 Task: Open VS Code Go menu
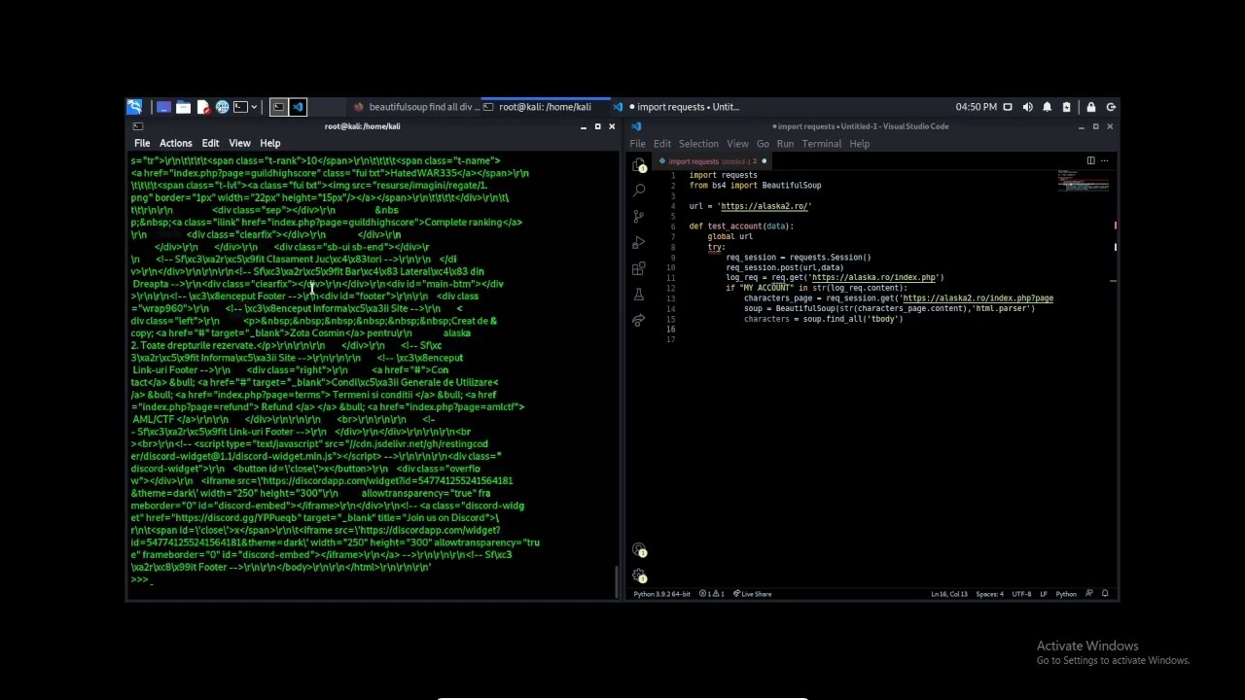[763, 144]
